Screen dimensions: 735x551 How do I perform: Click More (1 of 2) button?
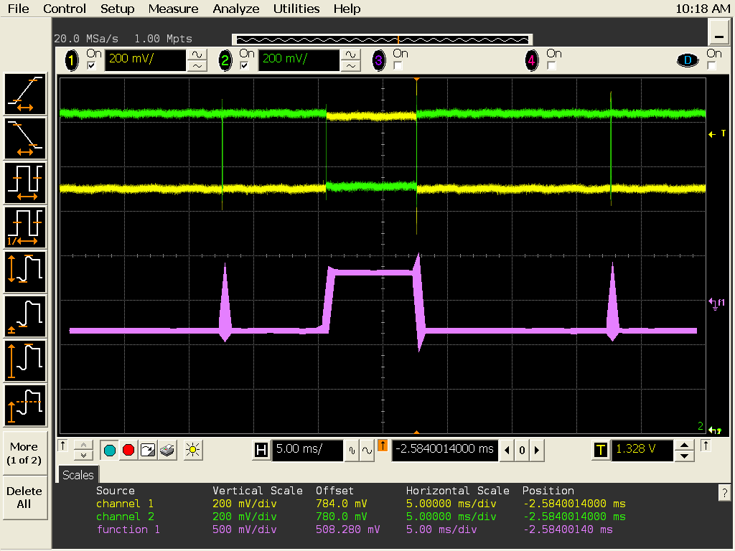24,453
